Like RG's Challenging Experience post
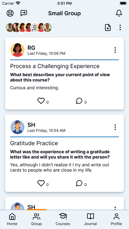Viewport: 129px width, 229px height. pyautogui.click(x=41, y=101)
